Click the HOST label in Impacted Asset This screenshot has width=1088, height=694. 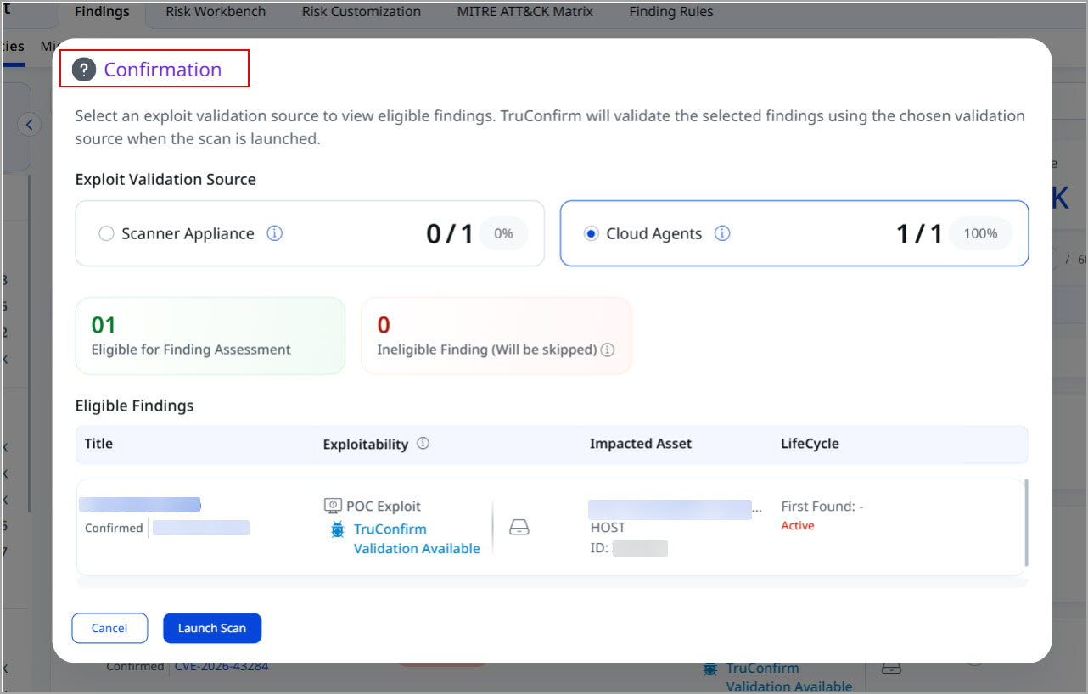pos(608,528)
